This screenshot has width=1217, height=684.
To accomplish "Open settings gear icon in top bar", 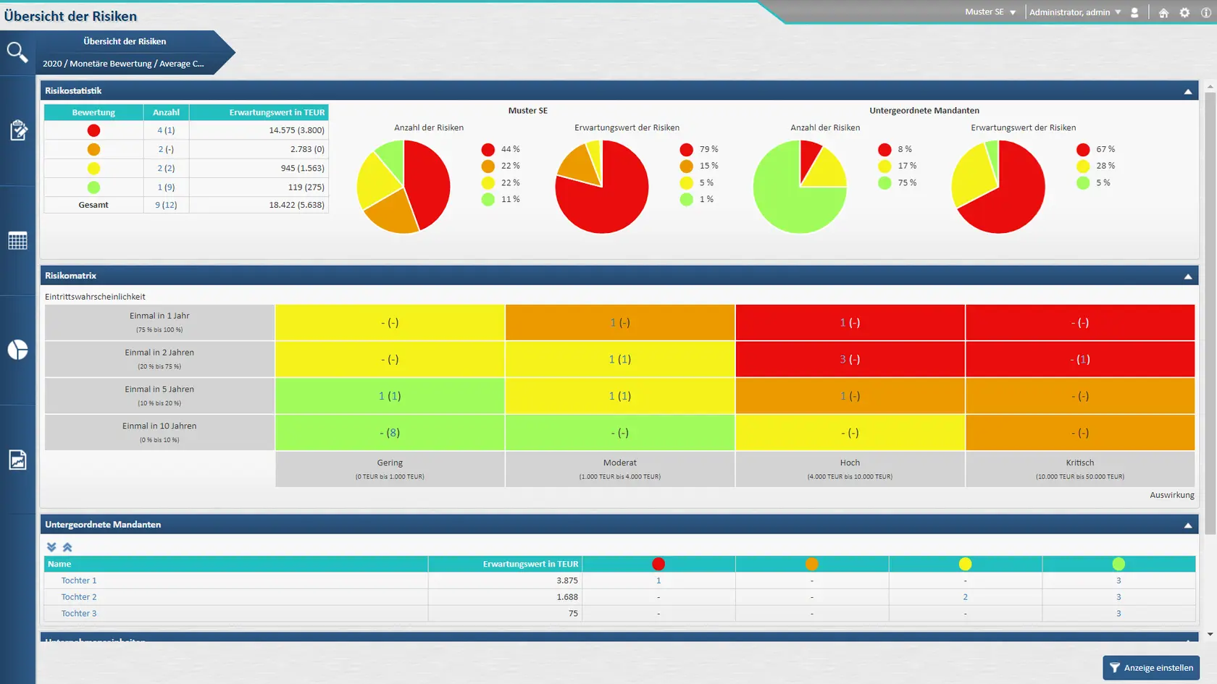I will 1184,13.
